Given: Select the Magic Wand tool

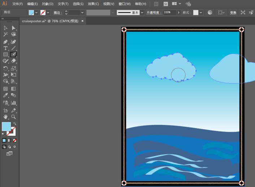Looking at the screenshot, I should 5,35.
